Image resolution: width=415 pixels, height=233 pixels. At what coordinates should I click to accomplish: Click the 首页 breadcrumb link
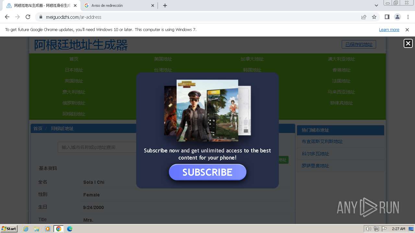38,128
